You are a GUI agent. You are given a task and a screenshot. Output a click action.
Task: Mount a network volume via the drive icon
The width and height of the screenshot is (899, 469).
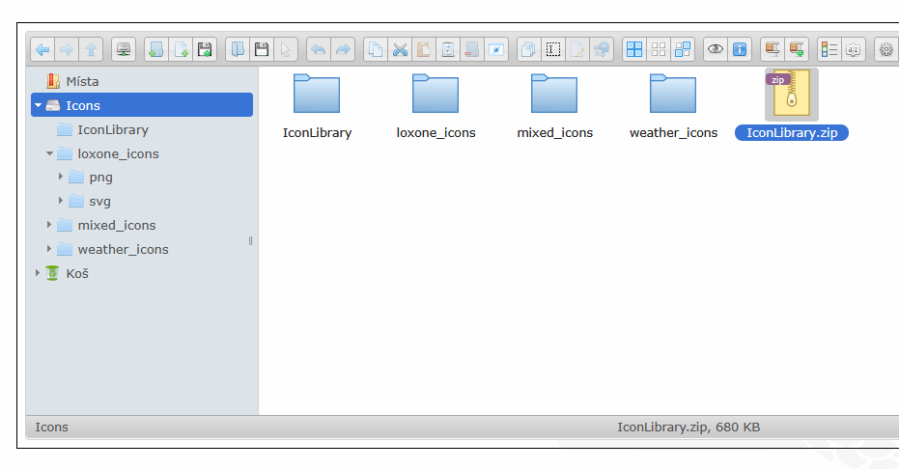click(x=124, y=50)
